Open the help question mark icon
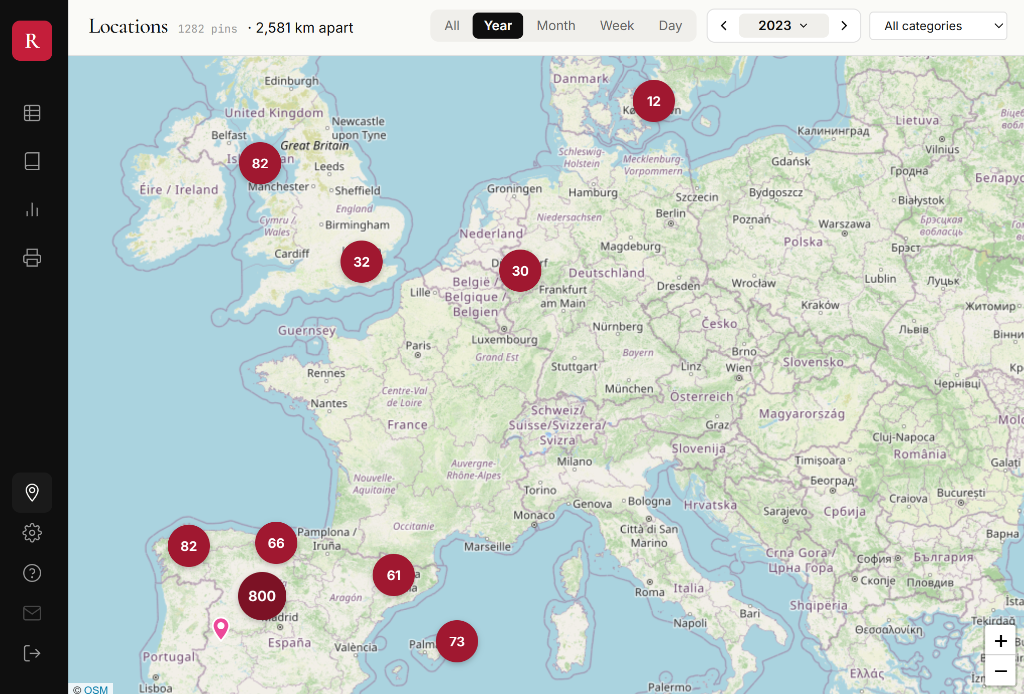 [x=32, y=573]
